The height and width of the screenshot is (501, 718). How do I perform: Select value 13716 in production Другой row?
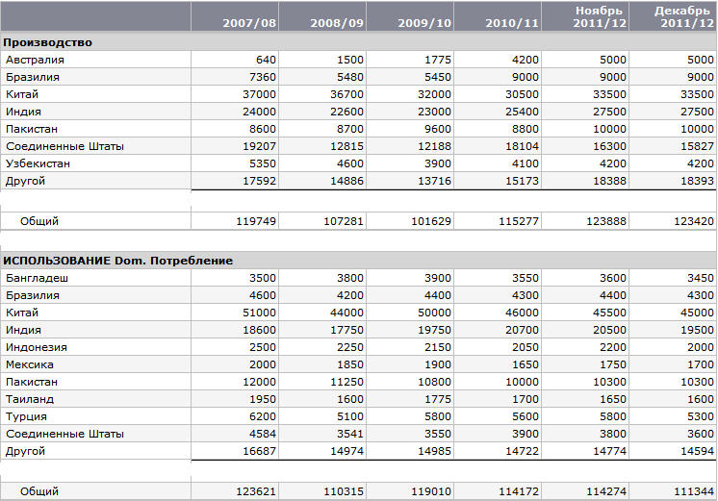coord(435,181)
